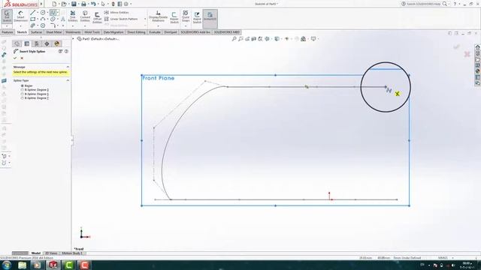Open Display/Delete Relations tool

tap(159, 16)
